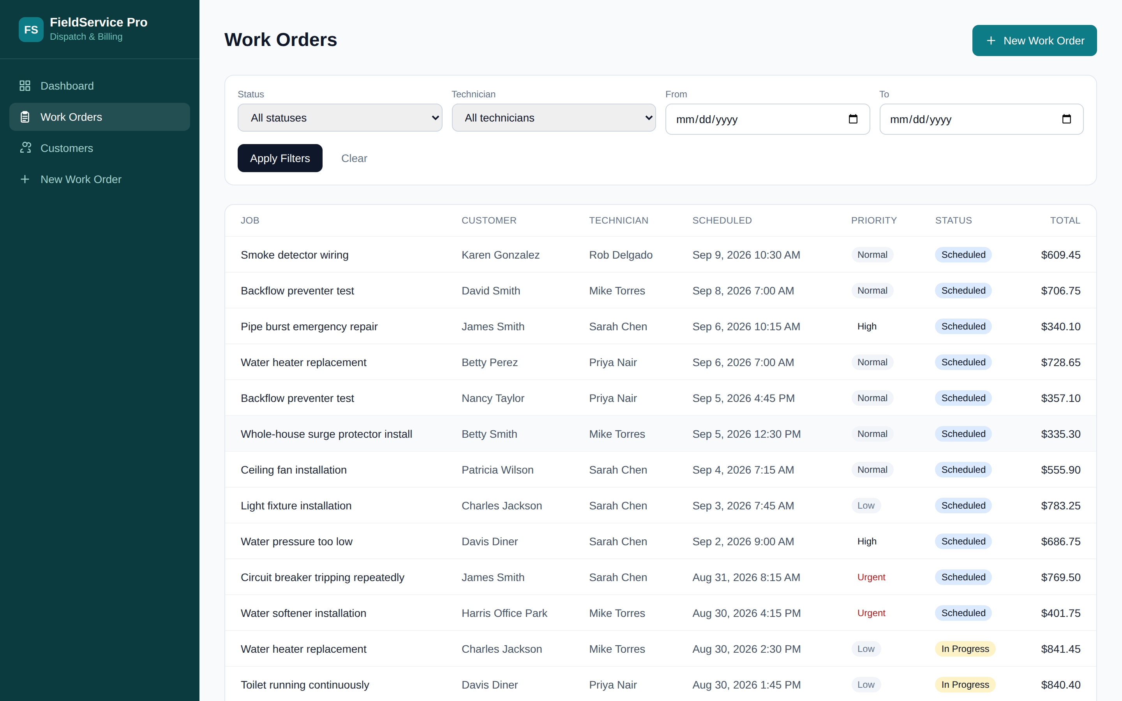The height and width of the screenshot is (701, 1122).
Task: Click the FS logo badge
Action: (x=31, y=29)
